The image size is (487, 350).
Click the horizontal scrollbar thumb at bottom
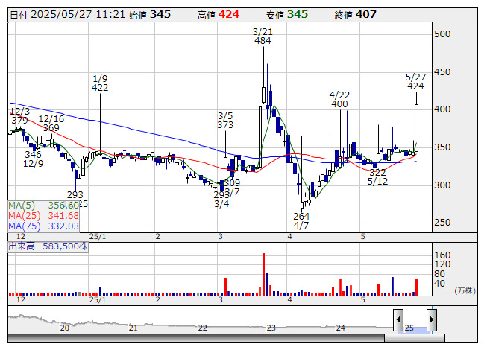click(x=415, y=338)
